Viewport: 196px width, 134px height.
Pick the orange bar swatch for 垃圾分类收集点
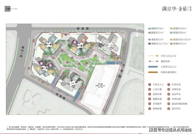point(153,72)
